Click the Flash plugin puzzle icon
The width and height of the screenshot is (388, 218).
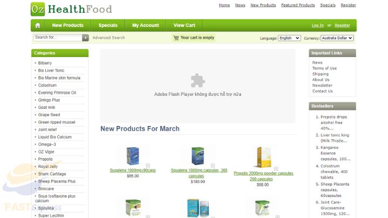(x=198, y=81)
